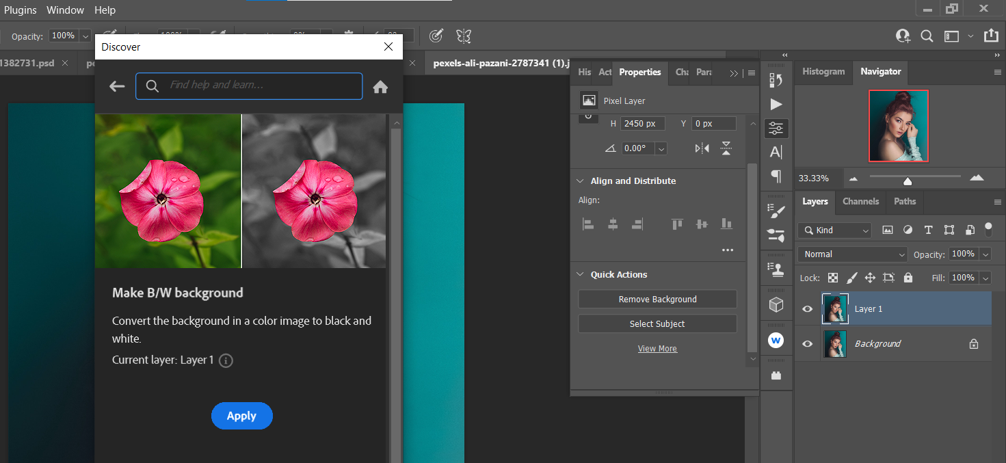Click the Apply button in Discover
Viewport: 1006px width, 463px height.
click(x=241, y=416)
